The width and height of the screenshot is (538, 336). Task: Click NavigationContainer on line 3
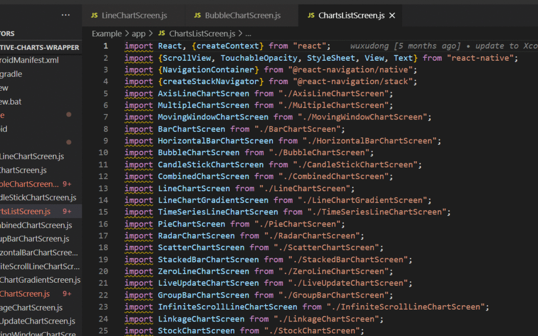(208, 70)
